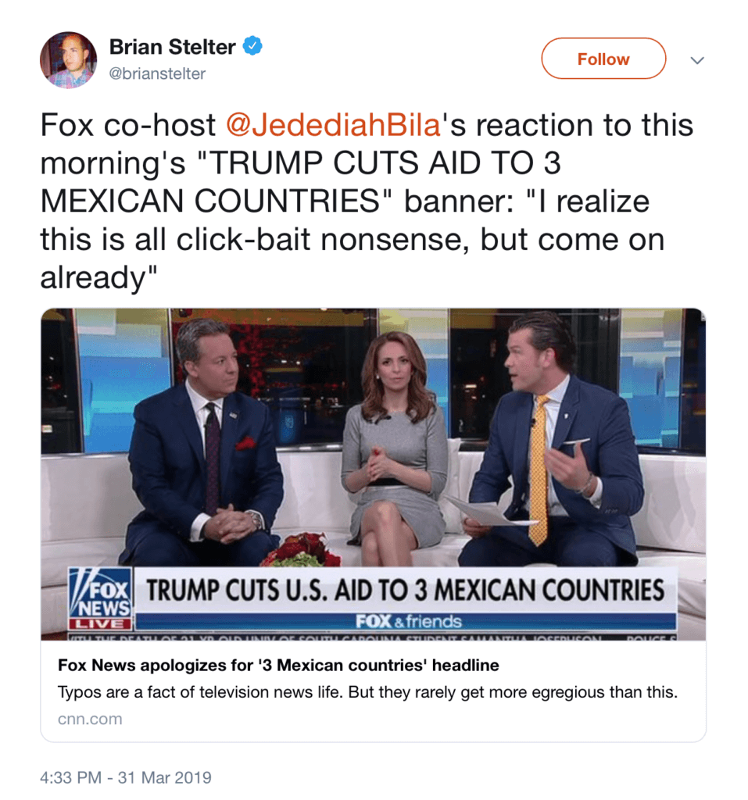This screenshot has width=748, height=800.
Task: Open the 4:33 PM - 31 Mar 2019 timestamp
Action: pyautogui.click(x=126, y=777)
